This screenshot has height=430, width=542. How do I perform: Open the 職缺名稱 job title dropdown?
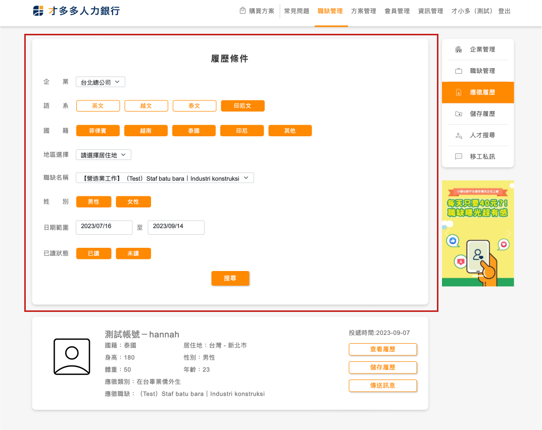[165, 178]
